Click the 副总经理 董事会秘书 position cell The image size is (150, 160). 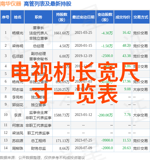(38, 56)
